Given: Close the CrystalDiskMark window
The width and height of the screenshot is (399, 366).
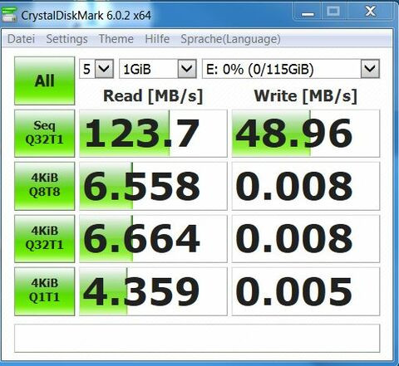Looking at the screenshot, I should click(x=370, y=12).
